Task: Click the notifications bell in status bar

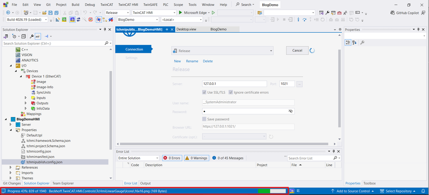Action: [x=423, y=191]
